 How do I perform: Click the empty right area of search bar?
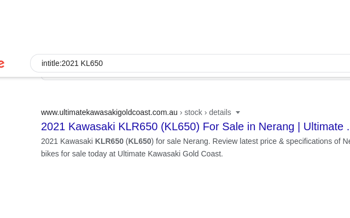(246, 63)
